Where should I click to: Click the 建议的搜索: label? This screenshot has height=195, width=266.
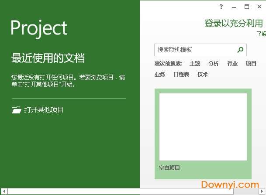point(168,64)
